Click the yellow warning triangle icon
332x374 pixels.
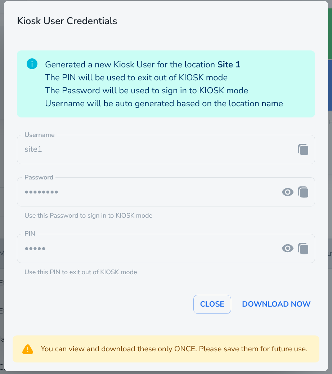pos(28,349)
